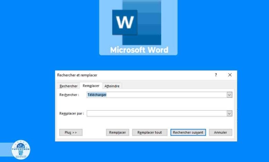
Task: Click the Microsoft Word caption text
Action: tap(139, 50)
